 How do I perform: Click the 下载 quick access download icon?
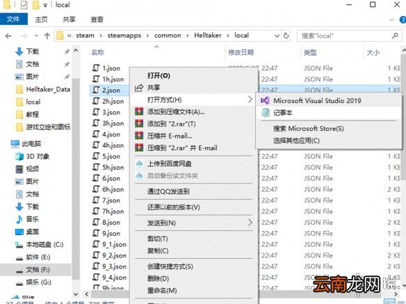click(x=19, y=51)
